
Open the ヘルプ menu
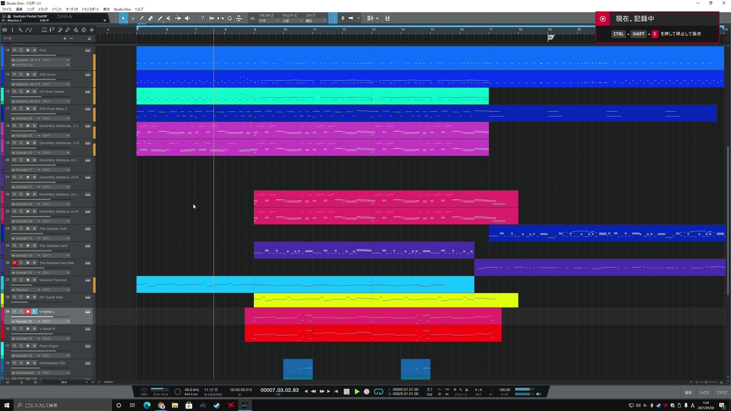139,10
